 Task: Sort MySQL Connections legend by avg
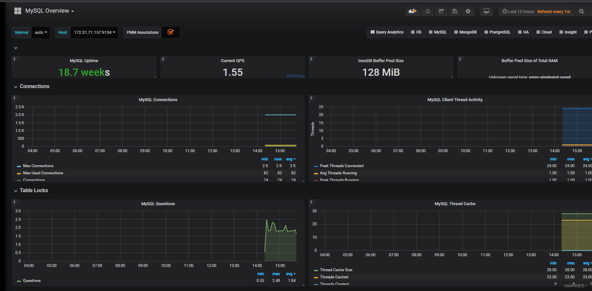(291, 159)
